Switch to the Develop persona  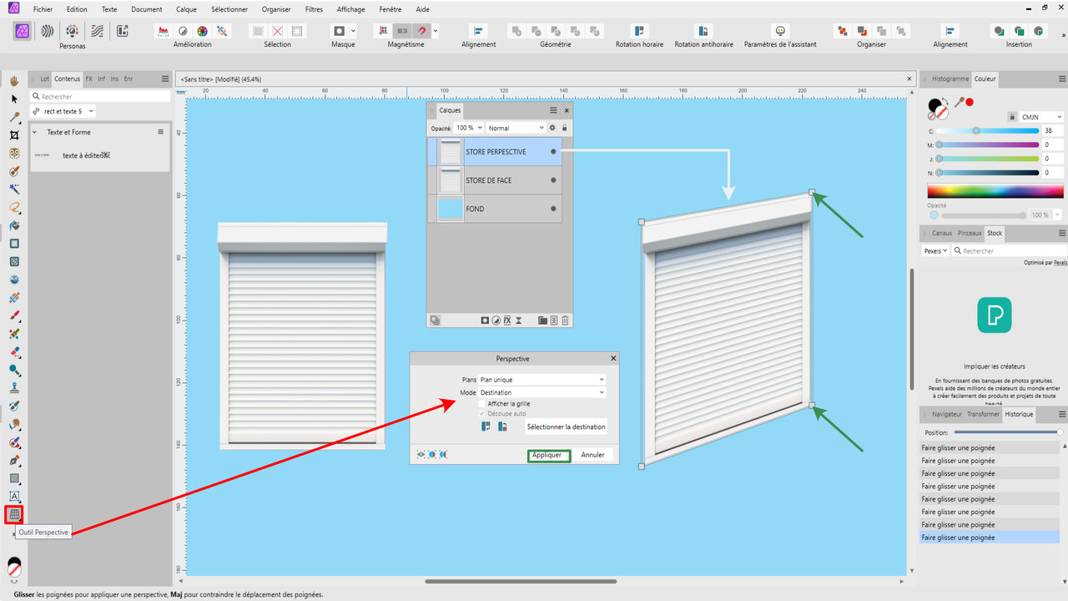[x=73, y=31]
